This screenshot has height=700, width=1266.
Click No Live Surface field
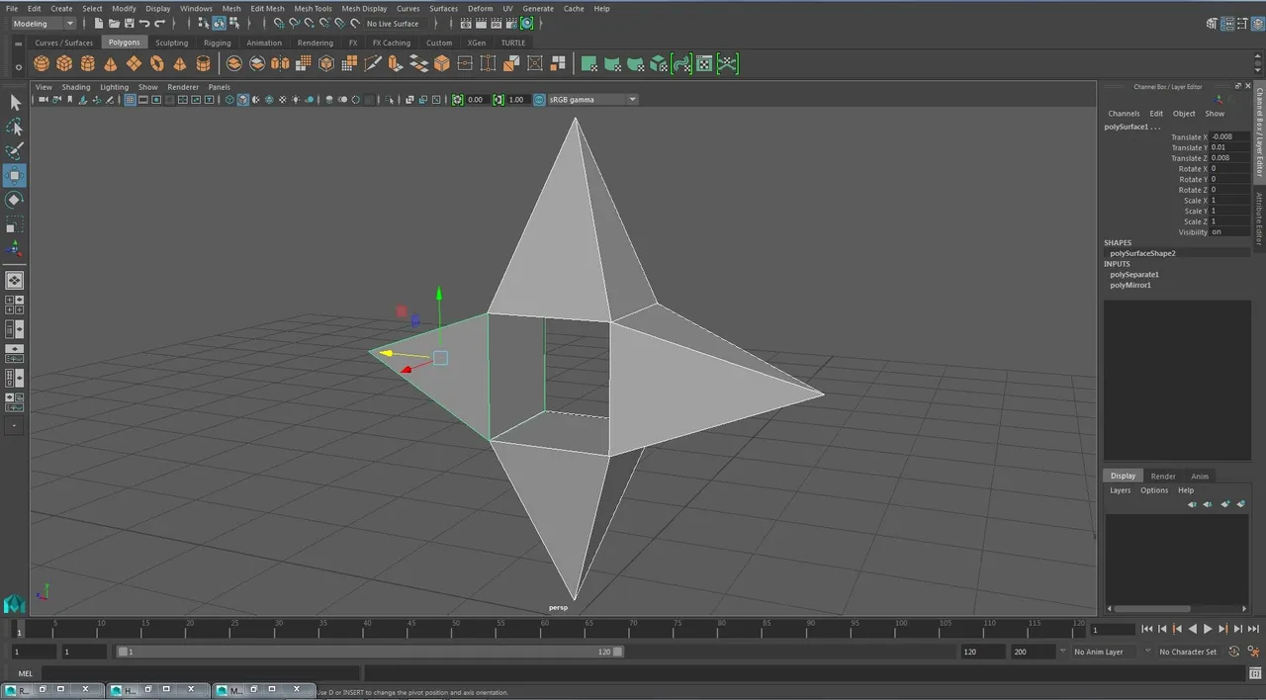[x=393, y=23]
